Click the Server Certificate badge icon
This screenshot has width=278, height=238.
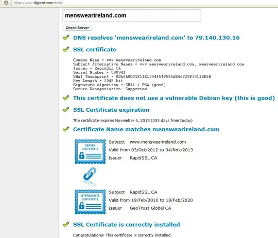pos(90,151)
